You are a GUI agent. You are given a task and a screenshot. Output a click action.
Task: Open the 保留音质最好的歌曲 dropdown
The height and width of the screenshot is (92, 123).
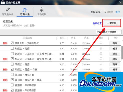109,32
